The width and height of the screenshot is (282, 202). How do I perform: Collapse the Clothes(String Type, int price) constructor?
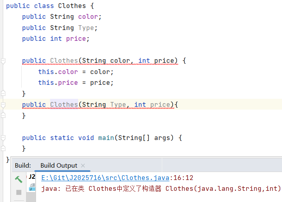3,105
